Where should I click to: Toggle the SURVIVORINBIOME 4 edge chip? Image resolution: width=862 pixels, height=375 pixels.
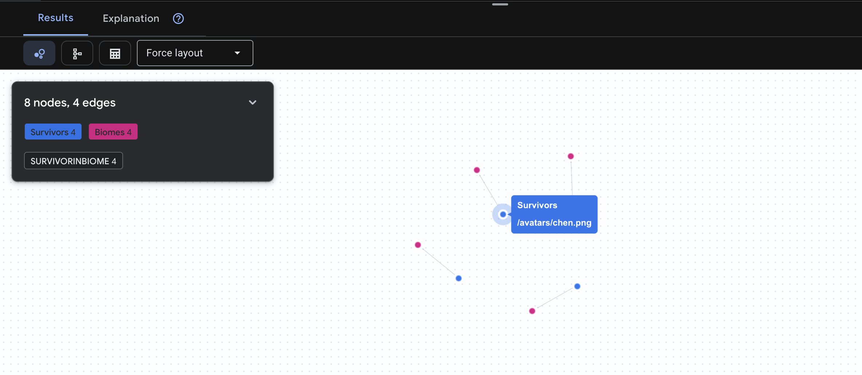pos(74,161)
